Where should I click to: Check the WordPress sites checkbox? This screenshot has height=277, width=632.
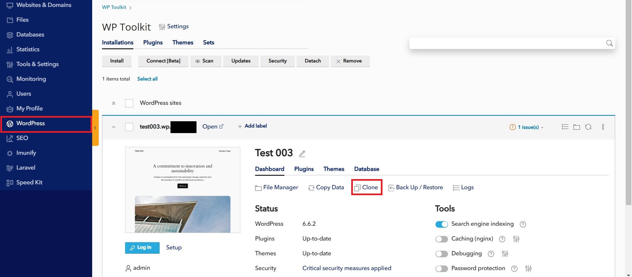coord(129,103)
